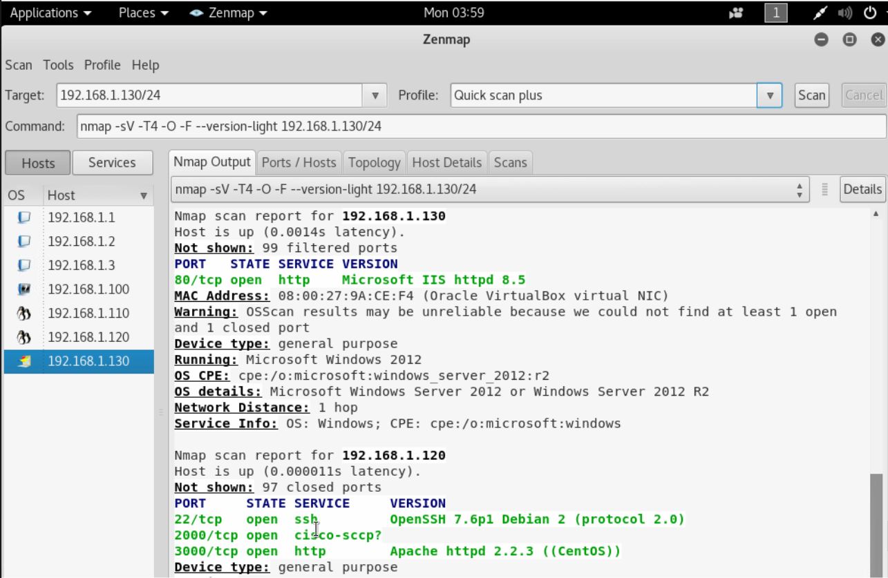The image size is (888, 578).
Task: Toggle the Hosts view in the sidebar
Action: 37,163
